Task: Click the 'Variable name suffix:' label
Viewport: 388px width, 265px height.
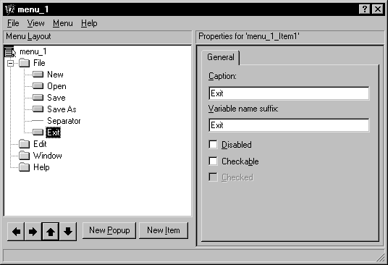Action: (x=243, y=109)
